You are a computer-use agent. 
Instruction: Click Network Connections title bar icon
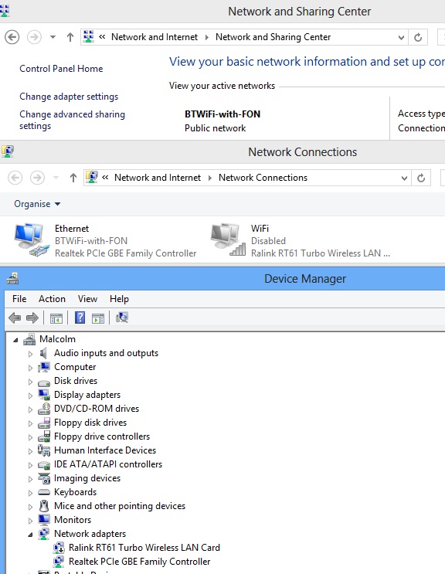(x=7, y=151)
